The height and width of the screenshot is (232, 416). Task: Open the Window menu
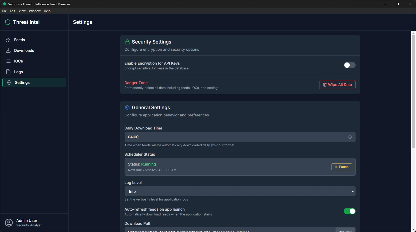pos(35,11)
